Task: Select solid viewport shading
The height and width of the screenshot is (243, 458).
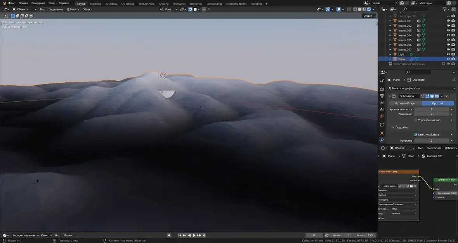Action: click(x=360, y=9)
